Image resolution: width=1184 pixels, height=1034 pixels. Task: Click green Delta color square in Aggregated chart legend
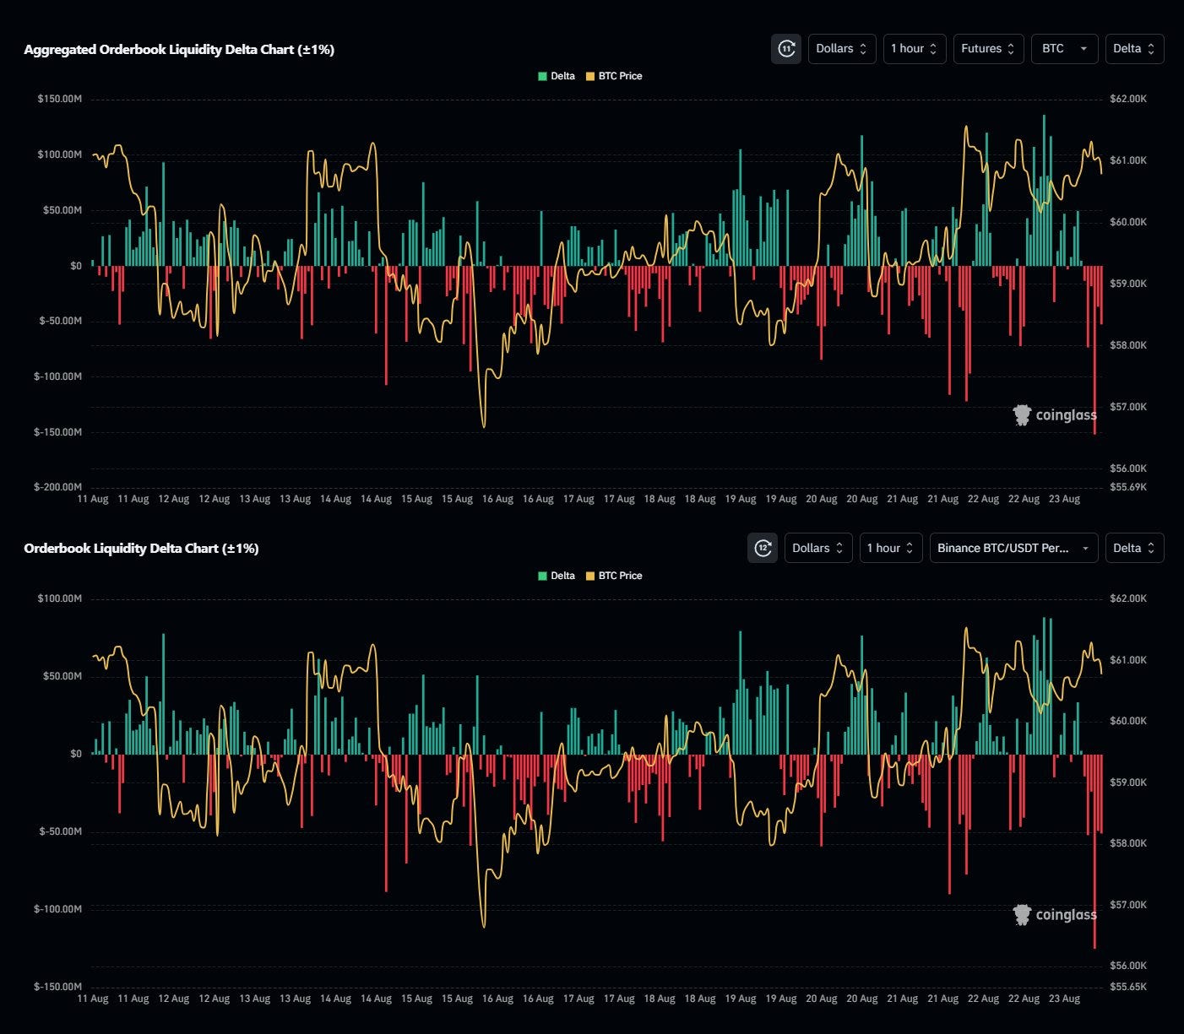pos(542,76)
